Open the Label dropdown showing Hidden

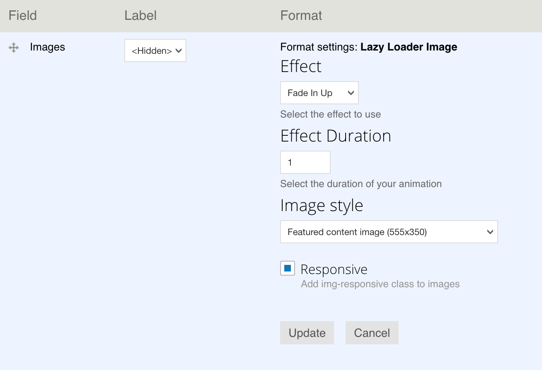155,50
